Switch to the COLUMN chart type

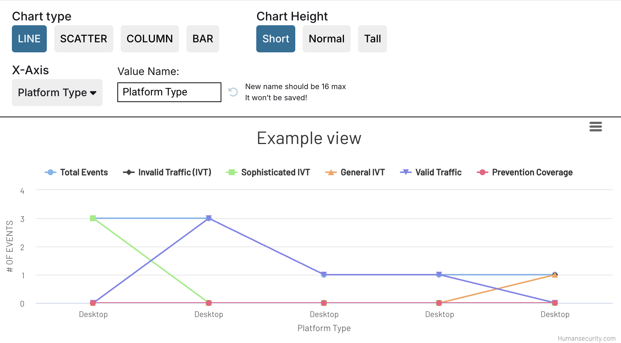pos(150,39)
